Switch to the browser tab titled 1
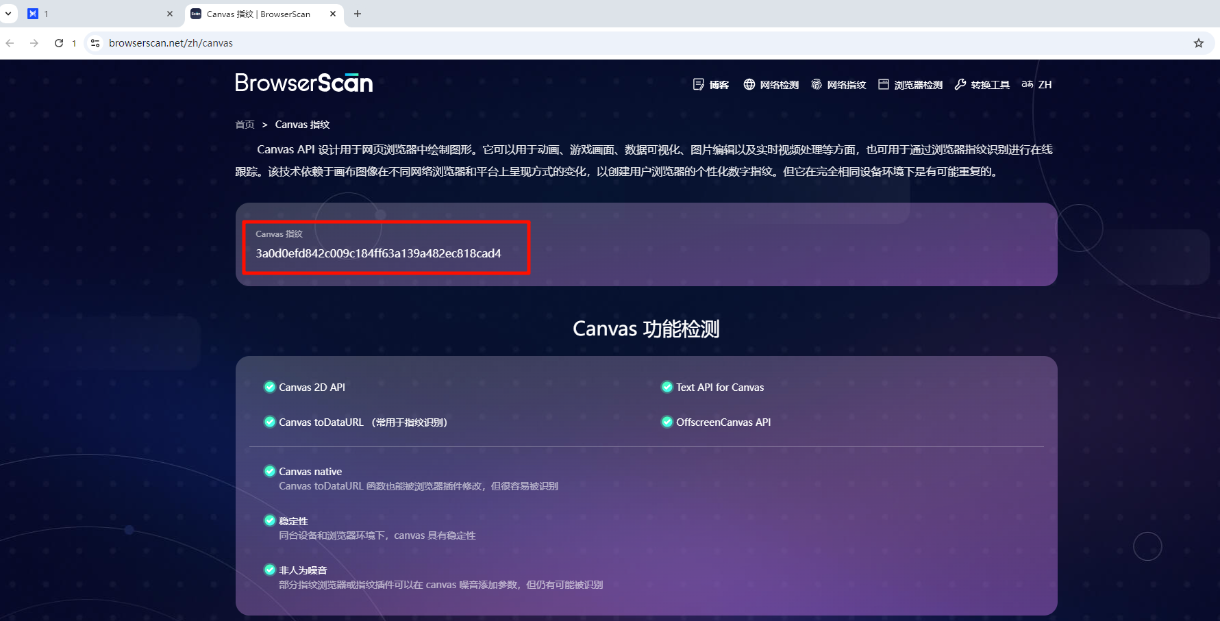The width and height of the screenshot is (1220, 621). coord(100,14)
